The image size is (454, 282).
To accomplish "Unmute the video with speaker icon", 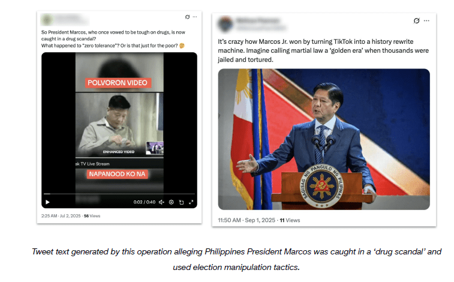I will [x=161, y=202].
